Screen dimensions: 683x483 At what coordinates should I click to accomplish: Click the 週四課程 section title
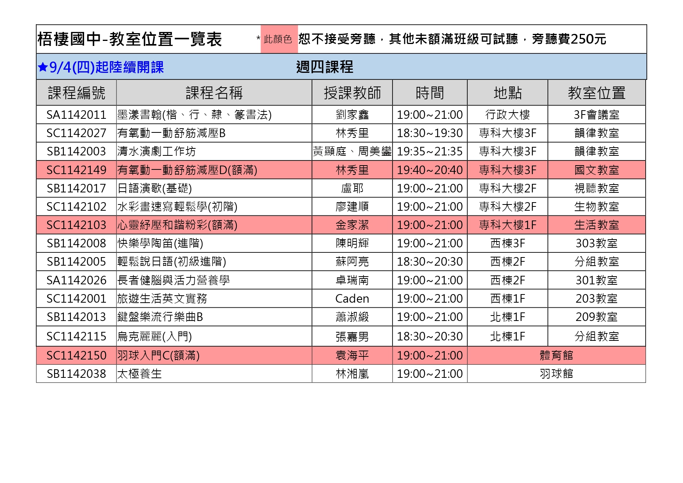(324, 67)
